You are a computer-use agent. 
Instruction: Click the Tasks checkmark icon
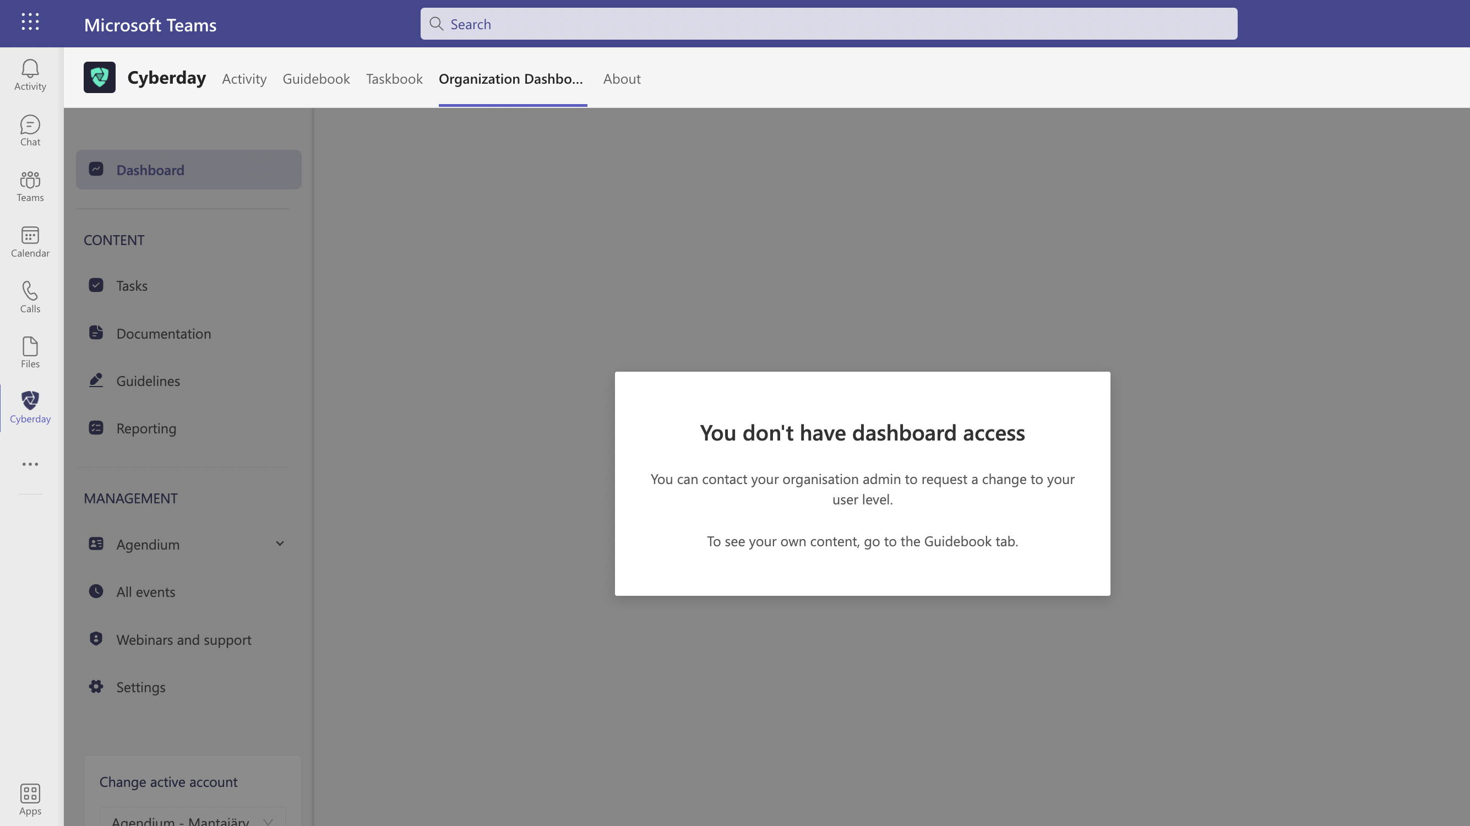(x=96, y=285)
